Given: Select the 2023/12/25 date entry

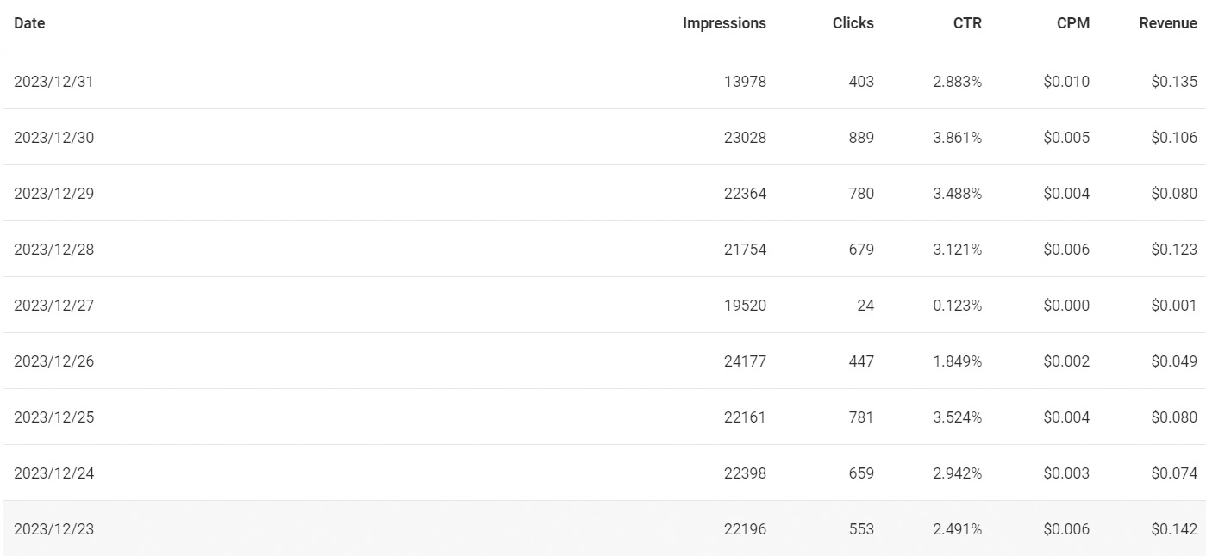Looking at the screenshot, I should point(53,417).
